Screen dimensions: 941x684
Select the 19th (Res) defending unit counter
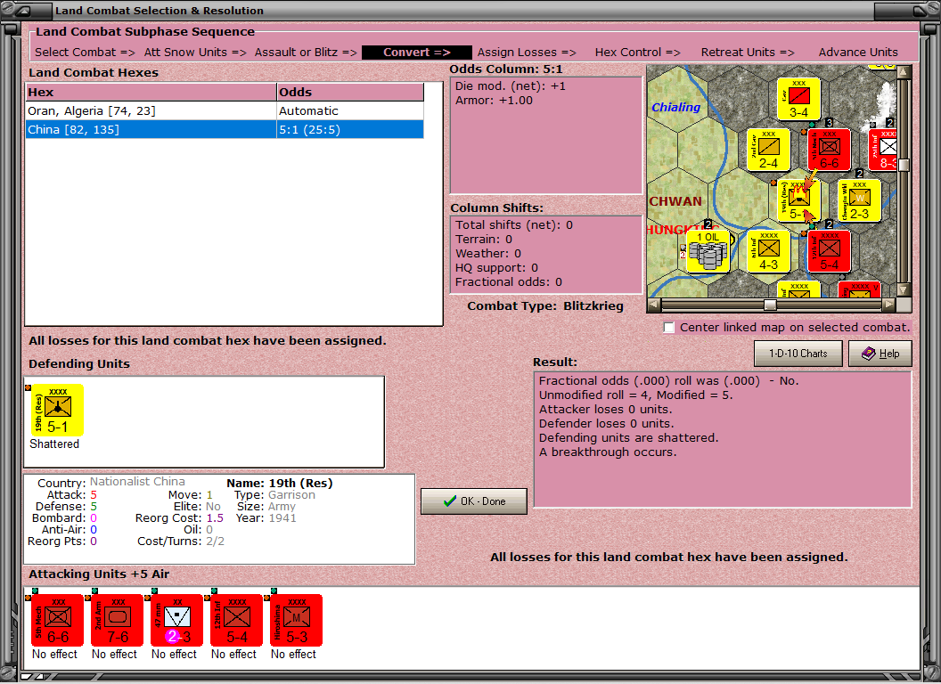(x=57, y=411)
